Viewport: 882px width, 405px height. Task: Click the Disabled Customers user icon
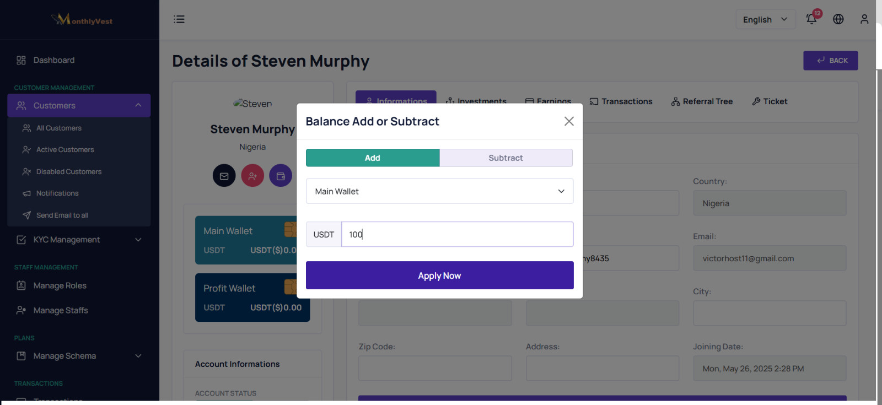click(26, 171)
